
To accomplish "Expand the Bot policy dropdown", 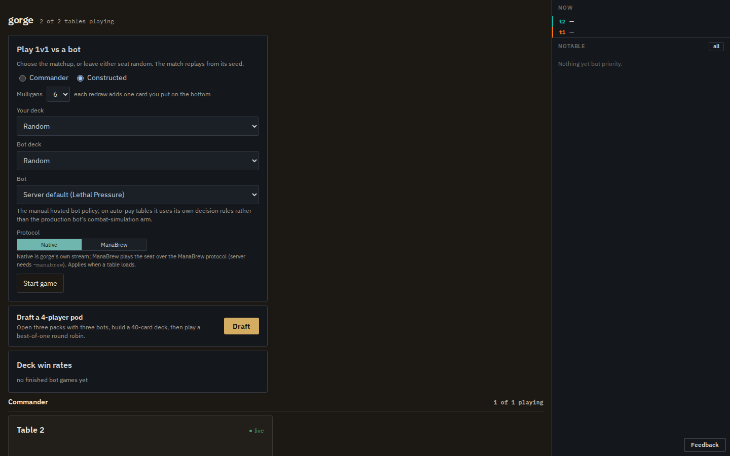I will pos(138,195).
